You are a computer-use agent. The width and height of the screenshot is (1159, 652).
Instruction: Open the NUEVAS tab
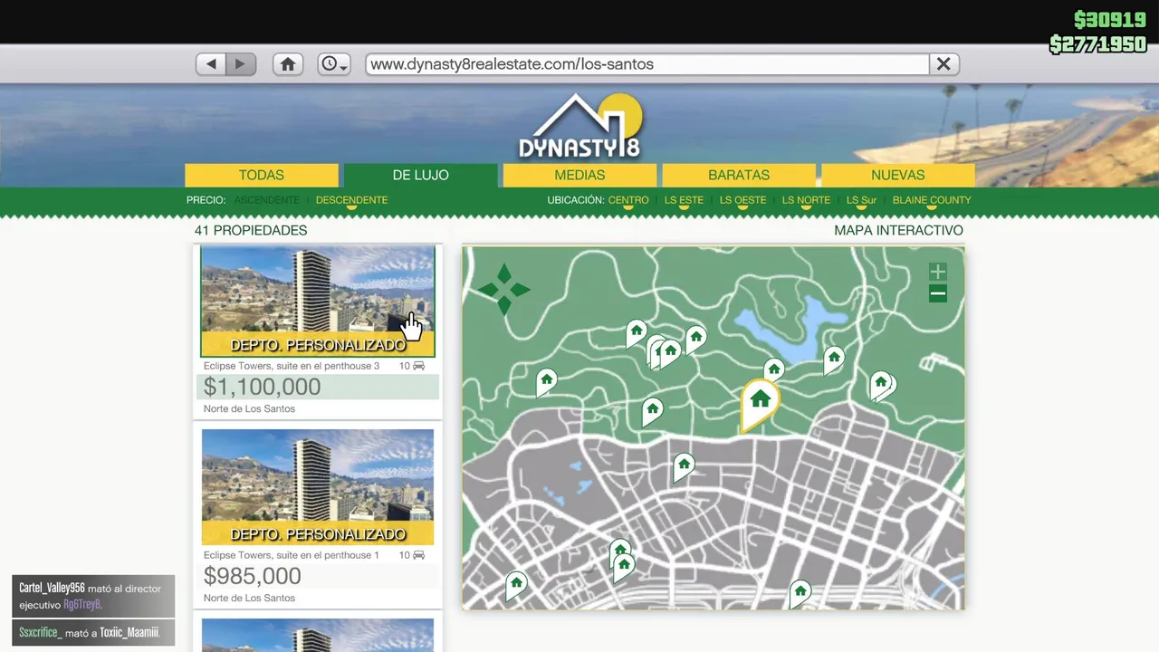pyautogui.click(x=898, y=175)
